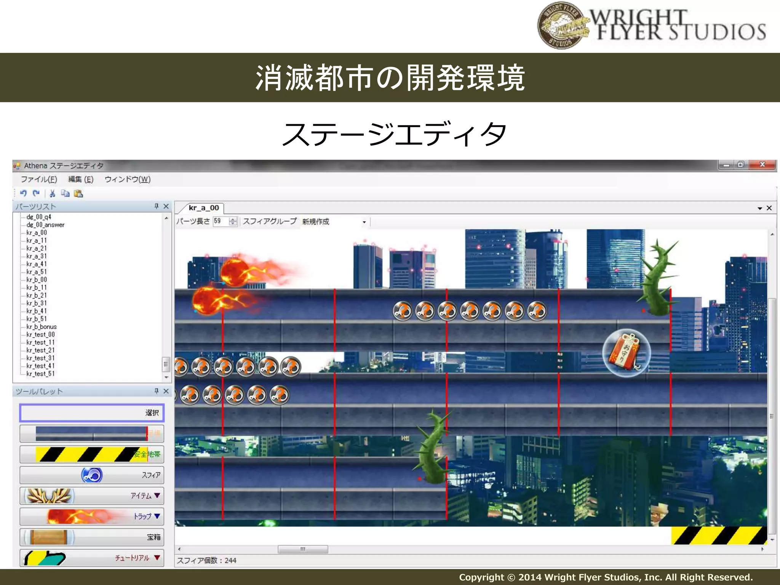Pin the ツールパレット panel
Viewport: 780px width, 585px height.
pos(156,391)
